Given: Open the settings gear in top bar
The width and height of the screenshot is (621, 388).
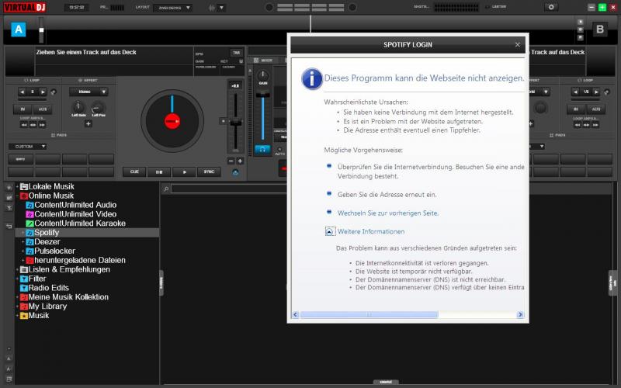Looking at the screenshot, I should click(551, 7).
